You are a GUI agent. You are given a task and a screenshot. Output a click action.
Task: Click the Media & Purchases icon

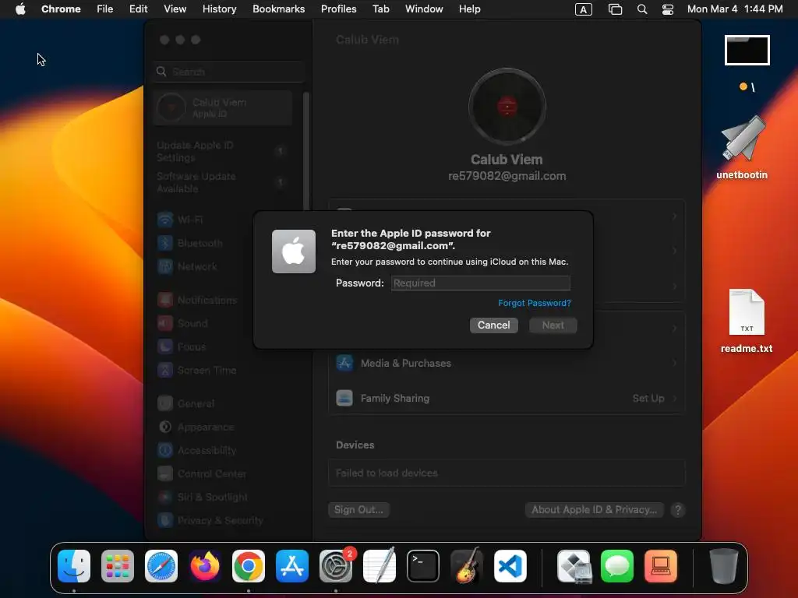tap(344, 363)
